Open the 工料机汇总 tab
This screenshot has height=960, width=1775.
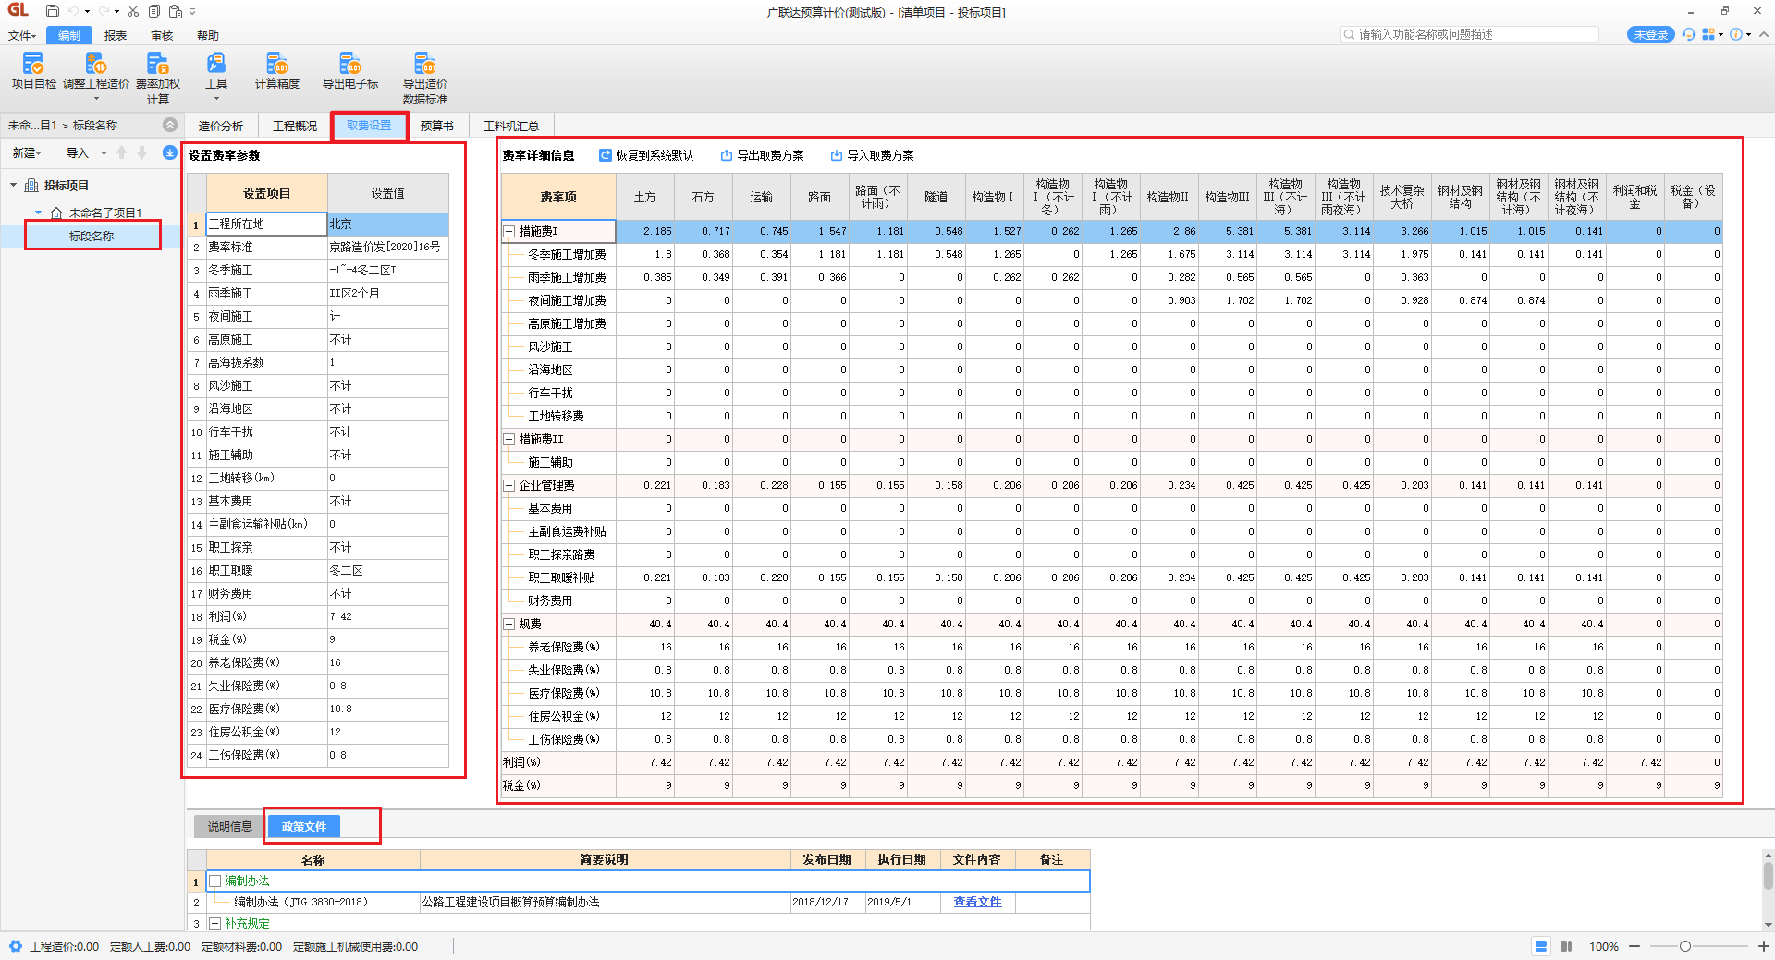tap(511, 126)
